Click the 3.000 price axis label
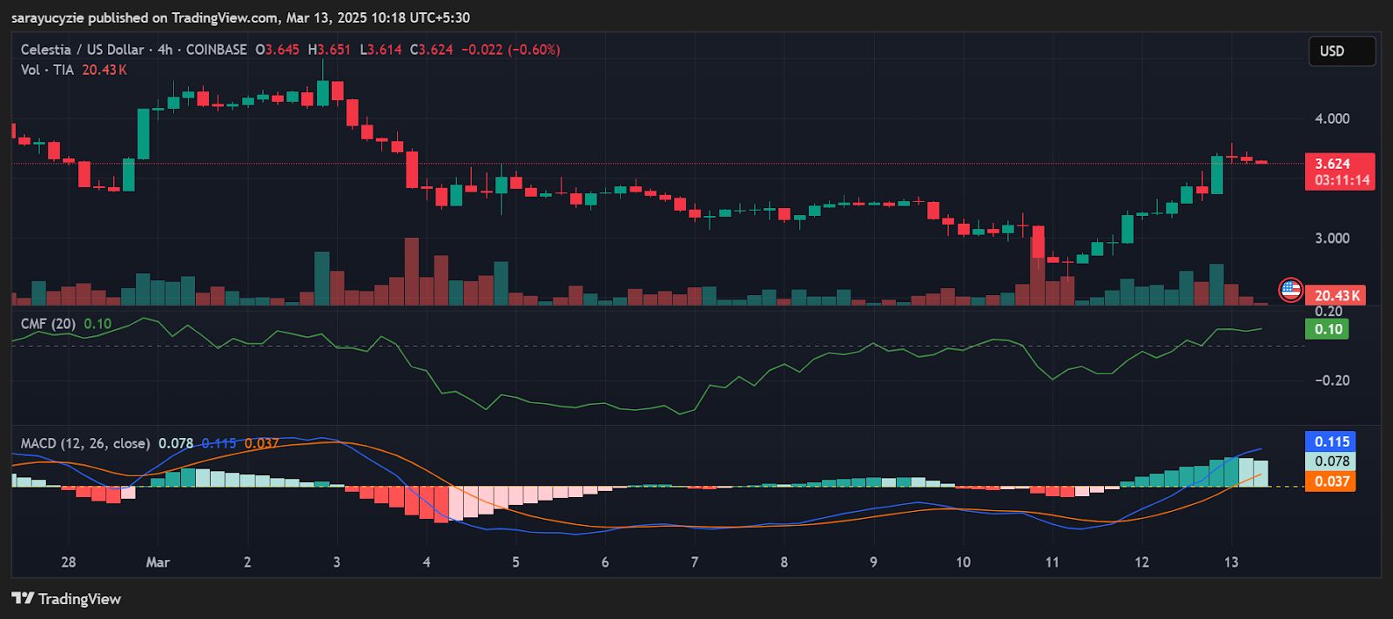Image resolution: width=1393 pixels, height=619 pixels. (1332, 239)
